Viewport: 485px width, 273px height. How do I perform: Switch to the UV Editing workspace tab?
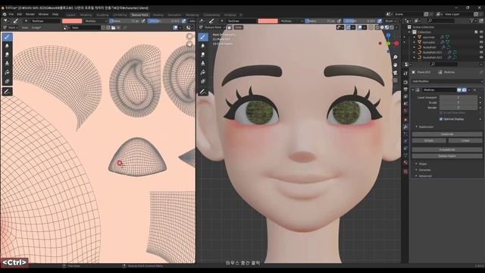point(120,15)
